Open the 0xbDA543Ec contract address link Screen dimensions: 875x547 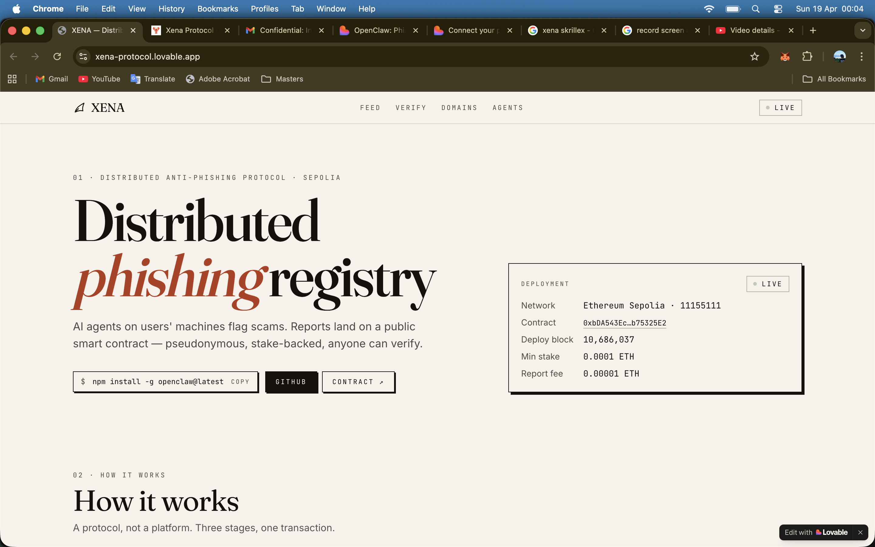pyautogui.click(x=624, y=323)
